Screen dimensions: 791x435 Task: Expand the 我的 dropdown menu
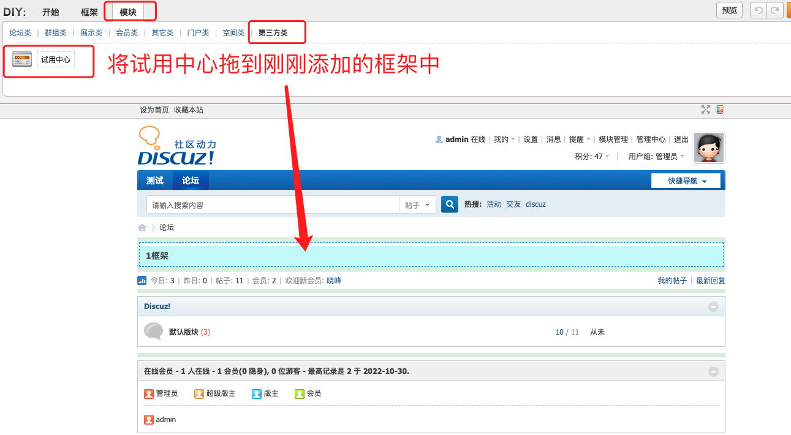point(504,139)
